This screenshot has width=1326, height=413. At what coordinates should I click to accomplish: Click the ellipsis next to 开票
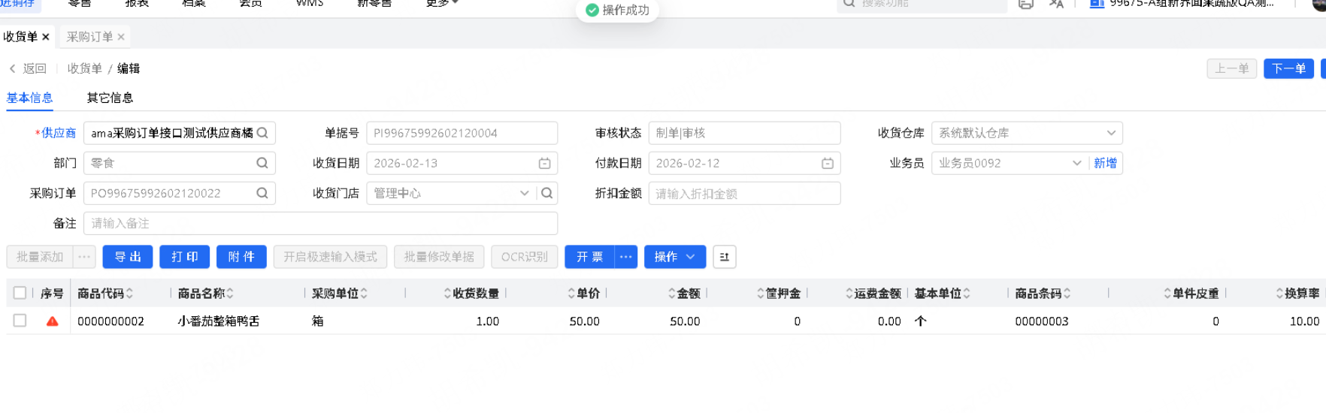tap(625, 257)
